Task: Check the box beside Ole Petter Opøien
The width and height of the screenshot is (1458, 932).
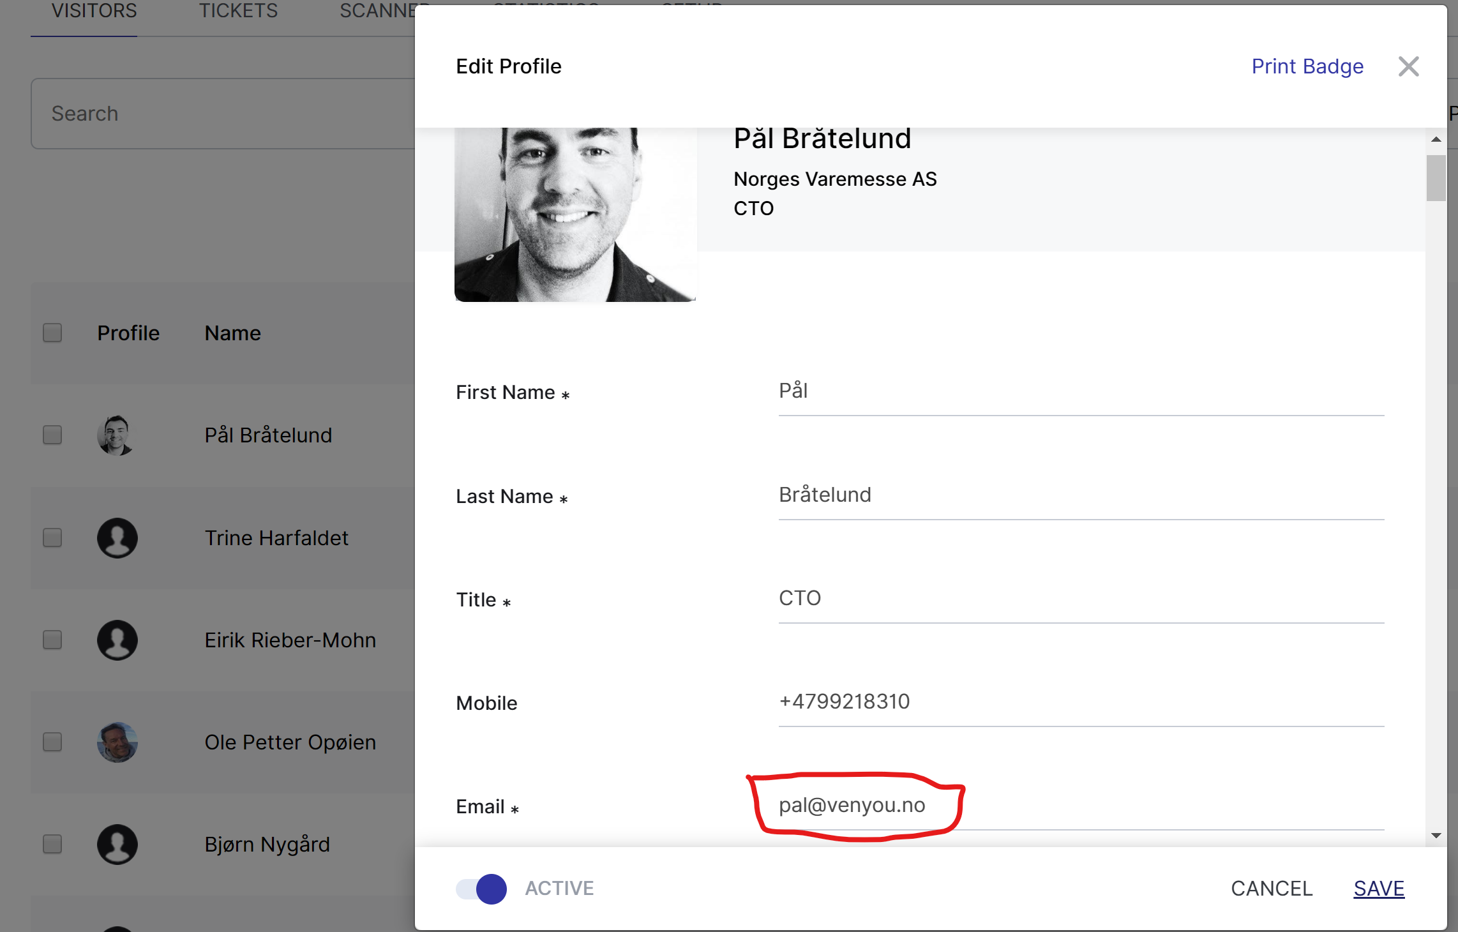Action: (52, 742)
